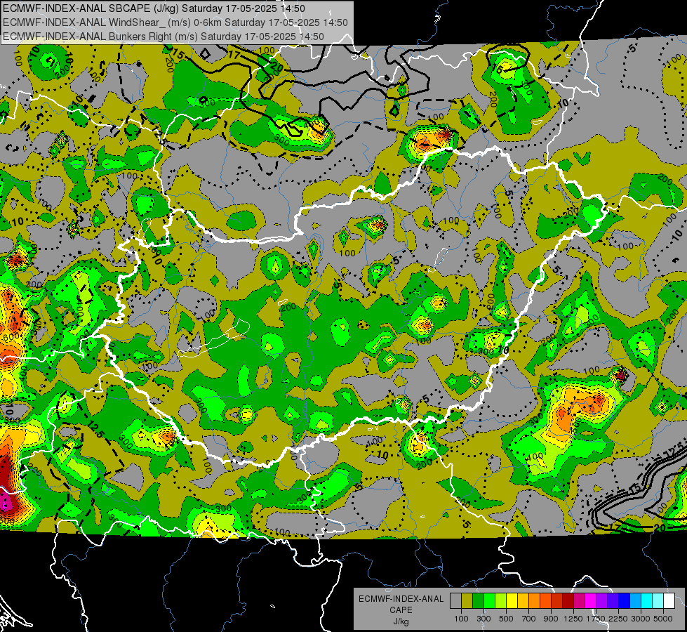This screenshot has width=687, height=632.
Task: Click the 700 label under the colorbar
Action: pyautogui.click(x=528, y=619)
